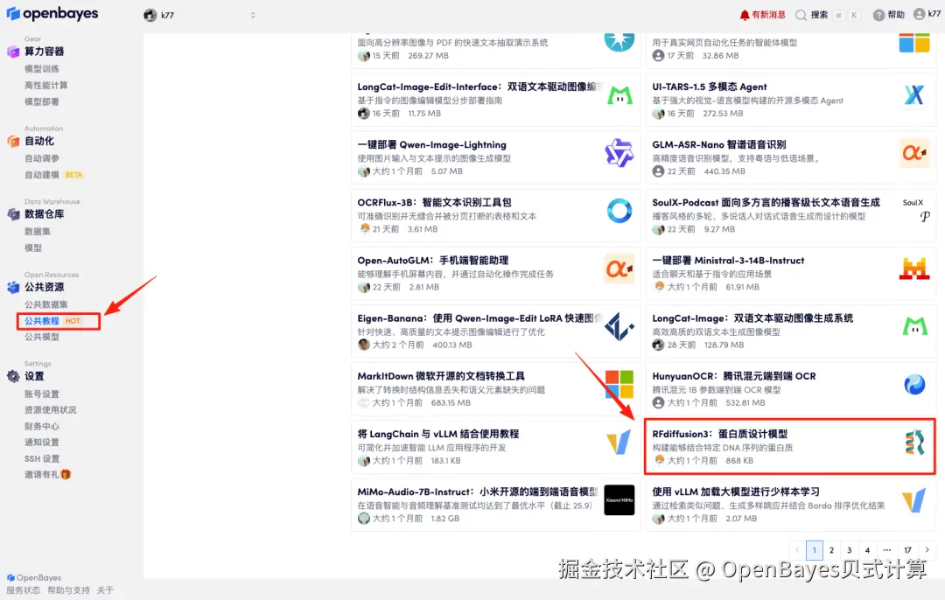The image size is (945, 600).
Task: Click the compute container section icon
Action: [13, 52]
